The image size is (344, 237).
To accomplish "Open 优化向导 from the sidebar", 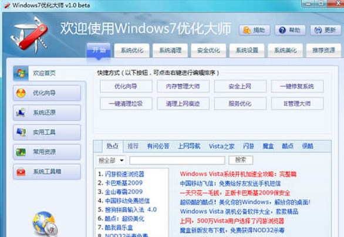I will point(47,93).
